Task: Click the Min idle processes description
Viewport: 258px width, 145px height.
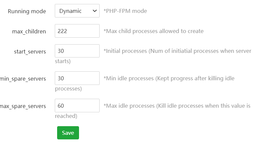Action: coord(169,78)
